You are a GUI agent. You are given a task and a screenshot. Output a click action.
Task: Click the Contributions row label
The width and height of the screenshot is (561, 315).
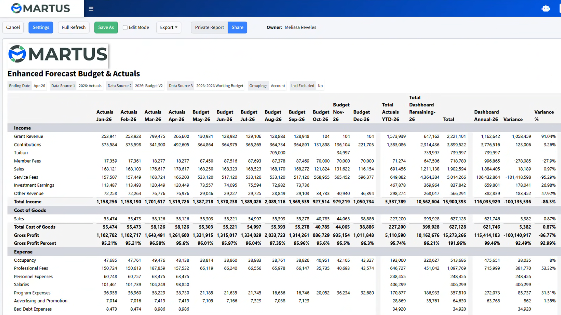[x=27, y=145]
